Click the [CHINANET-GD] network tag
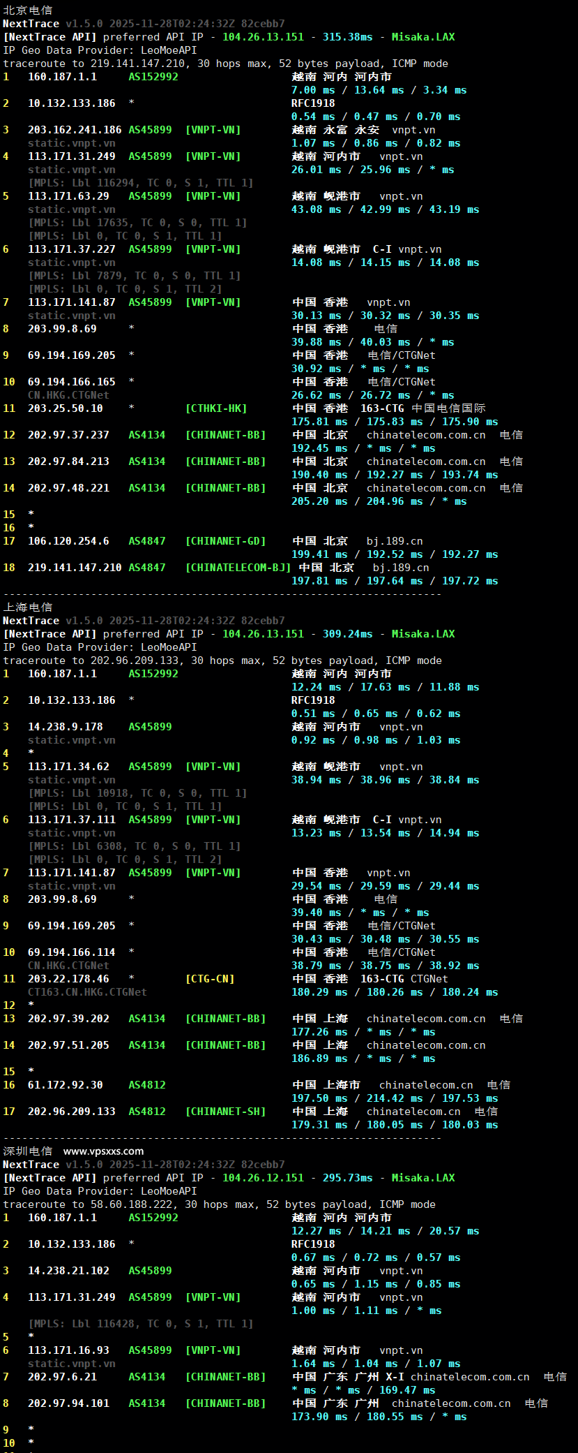 [225, 541]
